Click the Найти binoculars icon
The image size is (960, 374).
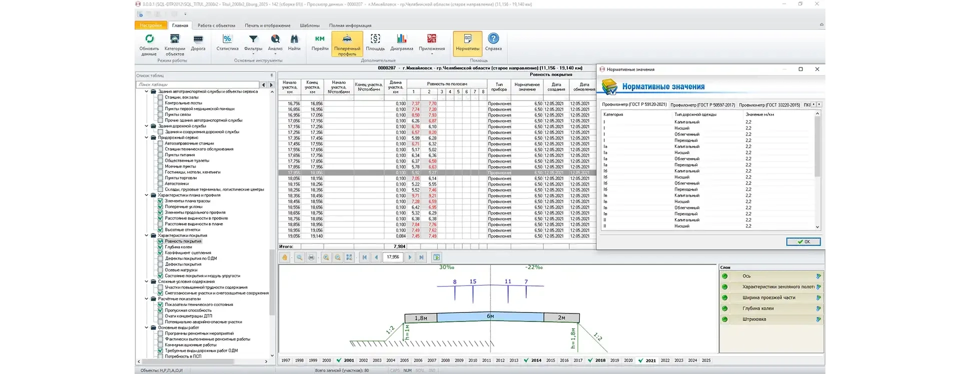pyautogui.click(x=294, y=39)
